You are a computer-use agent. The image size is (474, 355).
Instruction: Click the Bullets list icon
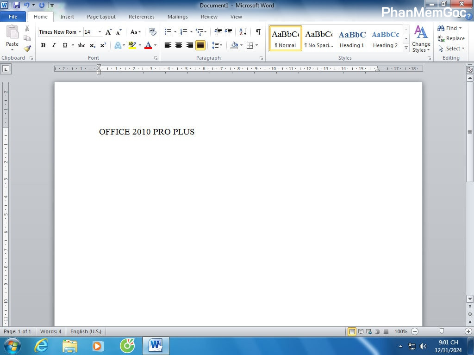coord(168,32)
